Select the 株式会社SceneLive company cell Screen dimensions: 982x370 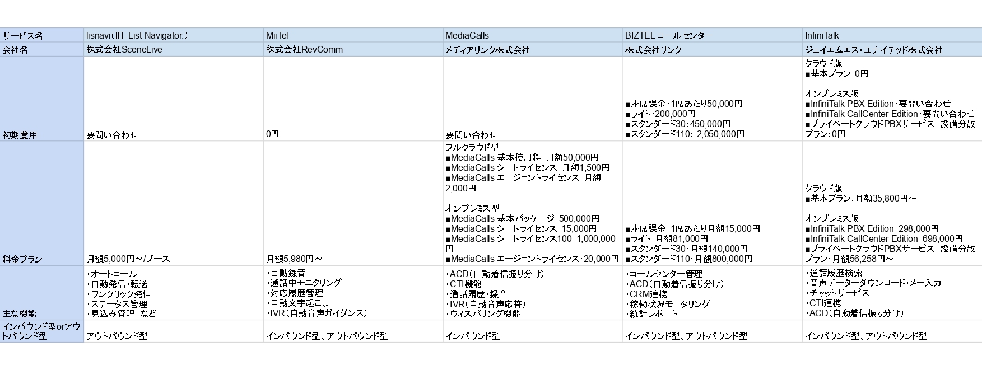pyautogui.click(x=174, y=49)
